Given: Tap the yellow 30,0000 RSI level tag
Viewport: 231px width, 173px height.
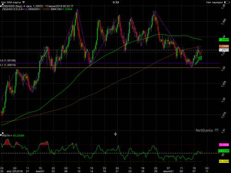Looking at the screenshot, I should click(x=224, y=161).
